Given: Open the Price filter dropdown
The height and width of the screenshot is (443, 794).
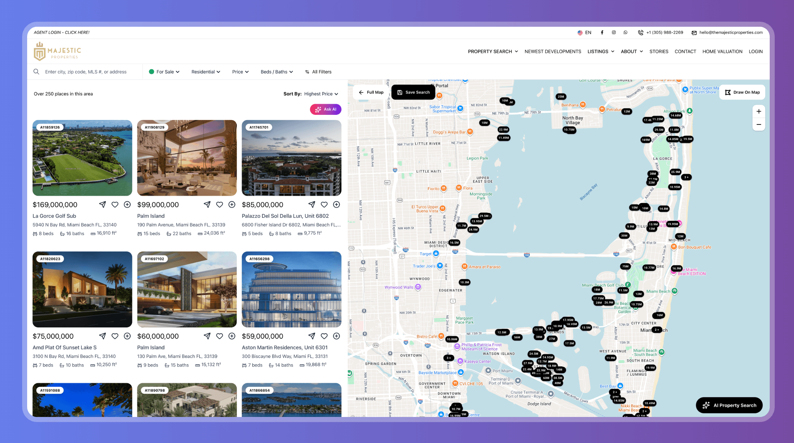Looking at the screenshot, I should [240, 72].
